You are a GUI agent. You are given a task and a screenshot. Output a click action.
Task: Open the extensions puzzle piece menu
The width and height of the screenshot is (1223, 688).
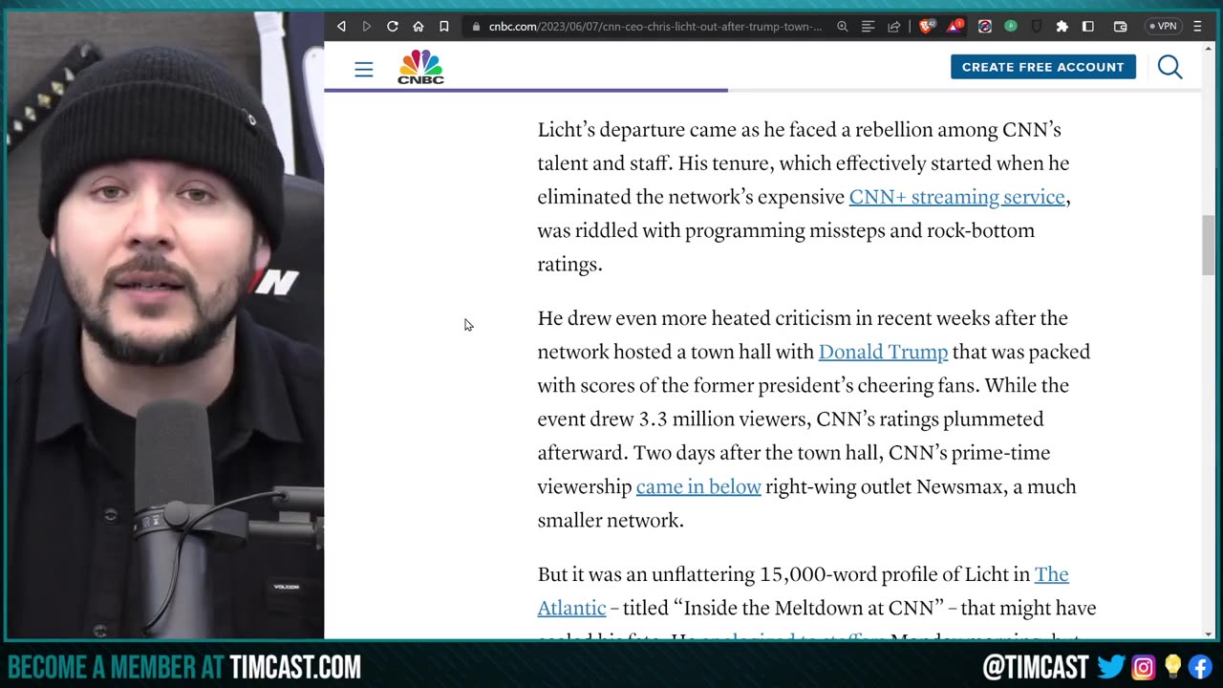coord(1062,27)
